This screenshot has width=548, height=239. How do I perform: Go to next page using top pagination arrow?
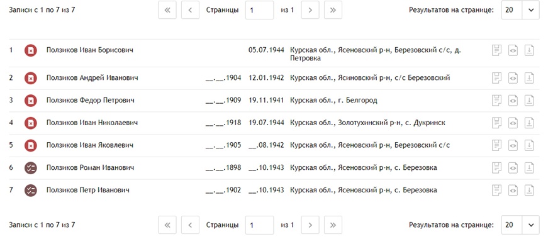[x=310, y=10]
